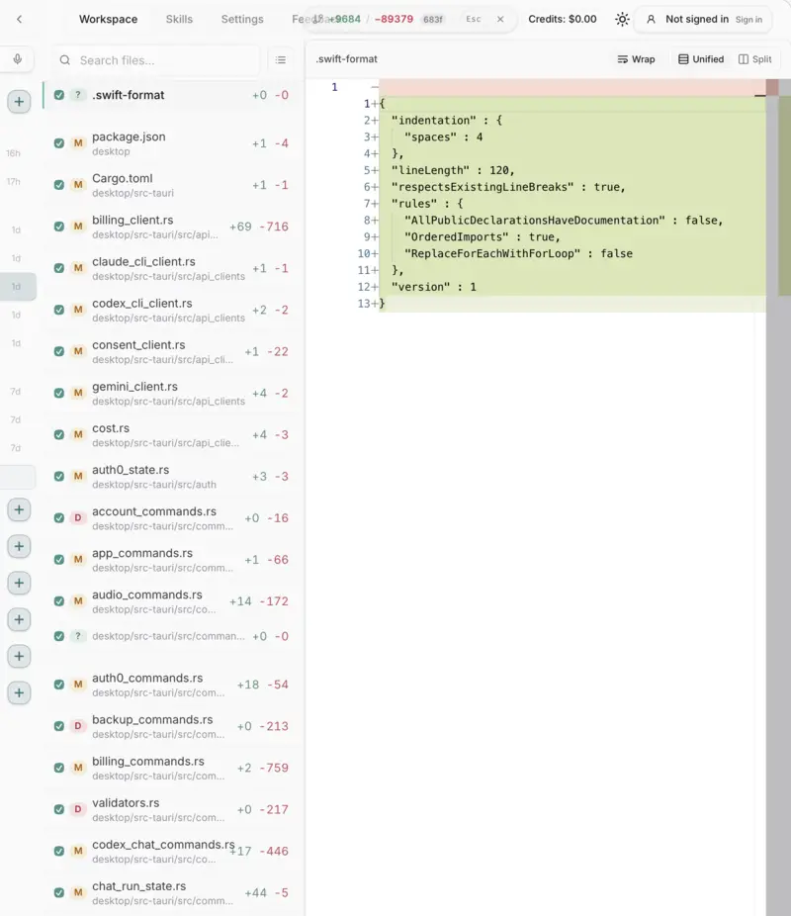
Task: Switch to the Settings tab
Action: pos(240,19)
